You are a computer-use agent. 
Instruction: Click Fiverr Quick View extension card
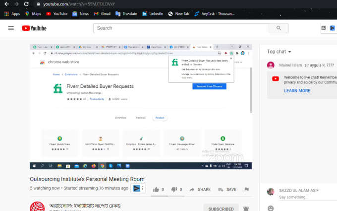(60, 143)
